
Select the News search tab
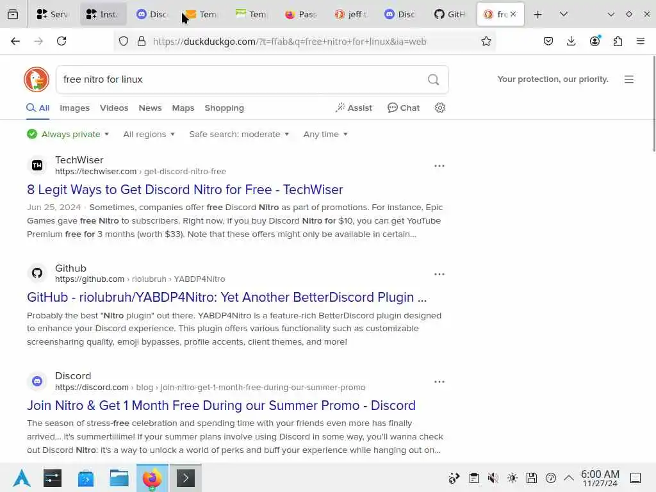pyautogui.click(x=150, y=108)
